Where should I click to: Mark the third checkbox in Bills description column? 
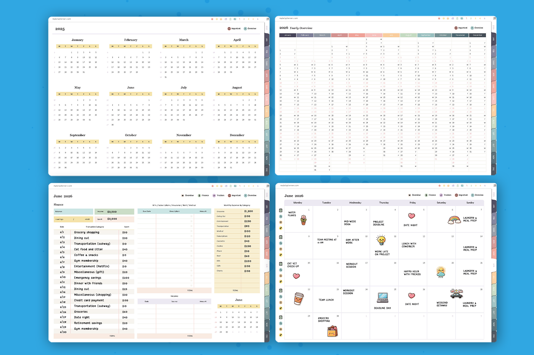point(191,226)
